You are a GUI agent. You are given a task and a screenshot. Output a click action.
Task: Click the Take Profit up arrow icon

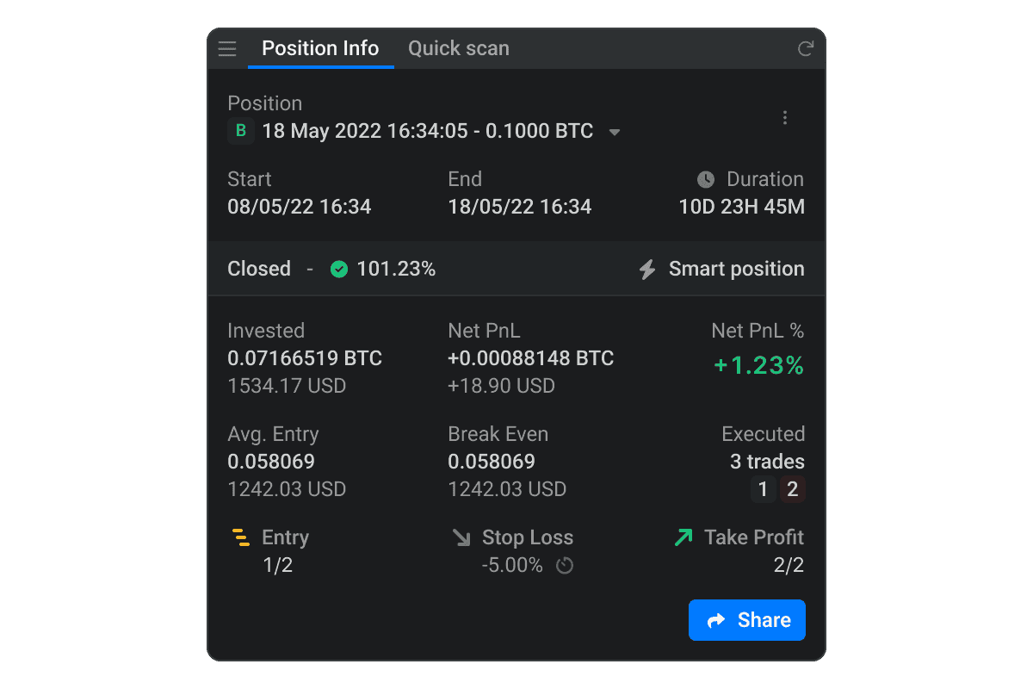click(684, 538)
